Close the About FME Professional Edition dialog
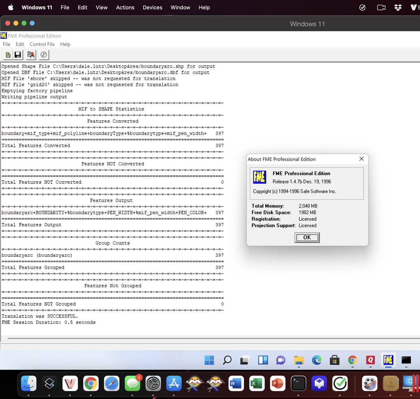Screen dimensions: 420x399 (362, 159)
